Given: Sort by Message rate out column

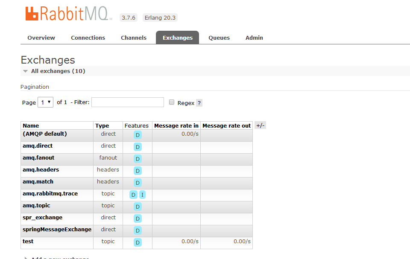Looking at the screenshot, I should [226, 126].
